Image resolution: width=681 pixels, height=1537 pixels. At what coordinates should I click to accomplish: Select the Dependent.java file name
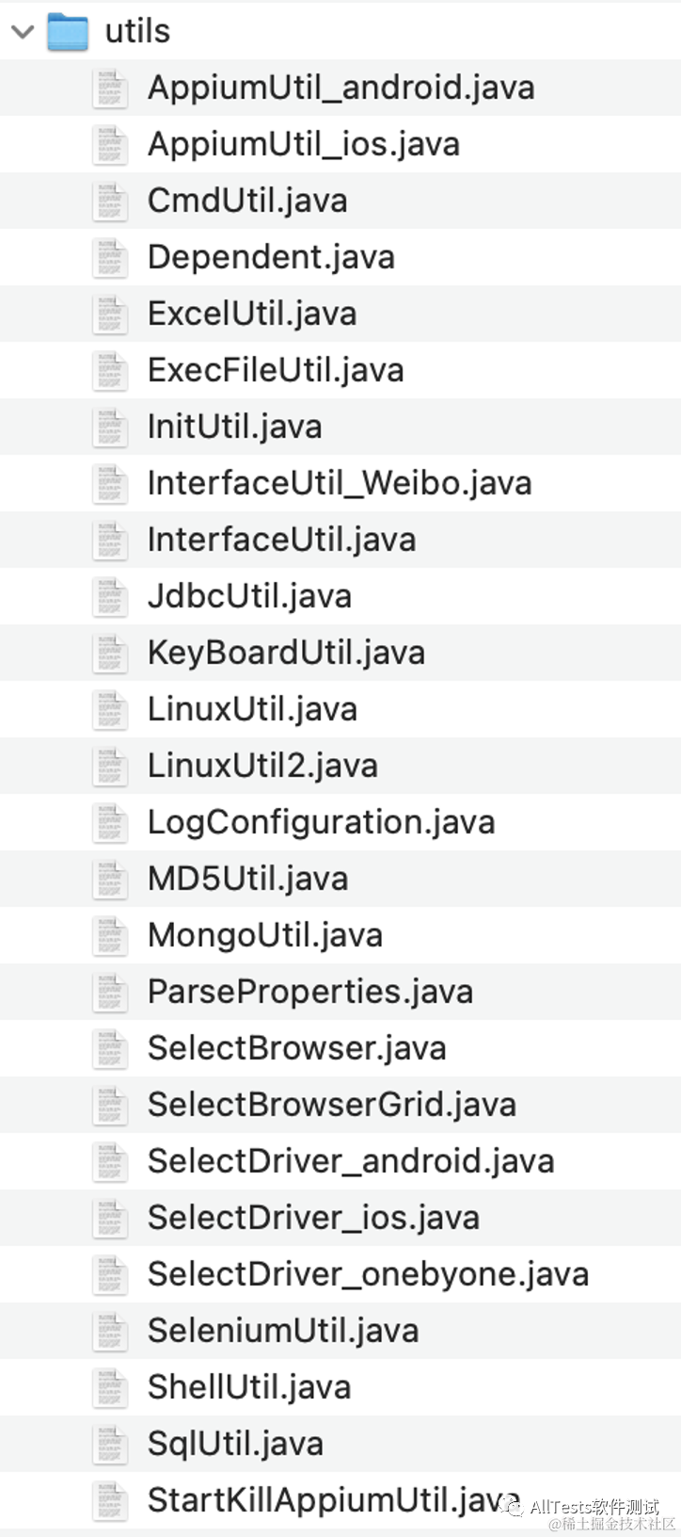[x=271, y=258]
